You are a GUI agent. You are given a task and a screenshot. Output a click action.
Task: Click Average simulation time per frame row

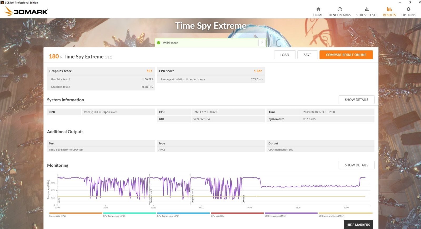[x=210, y=79]
